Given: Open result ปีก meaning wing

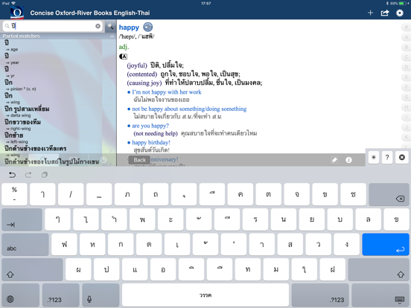Looking at the screenshot, I should click(58, 98).
